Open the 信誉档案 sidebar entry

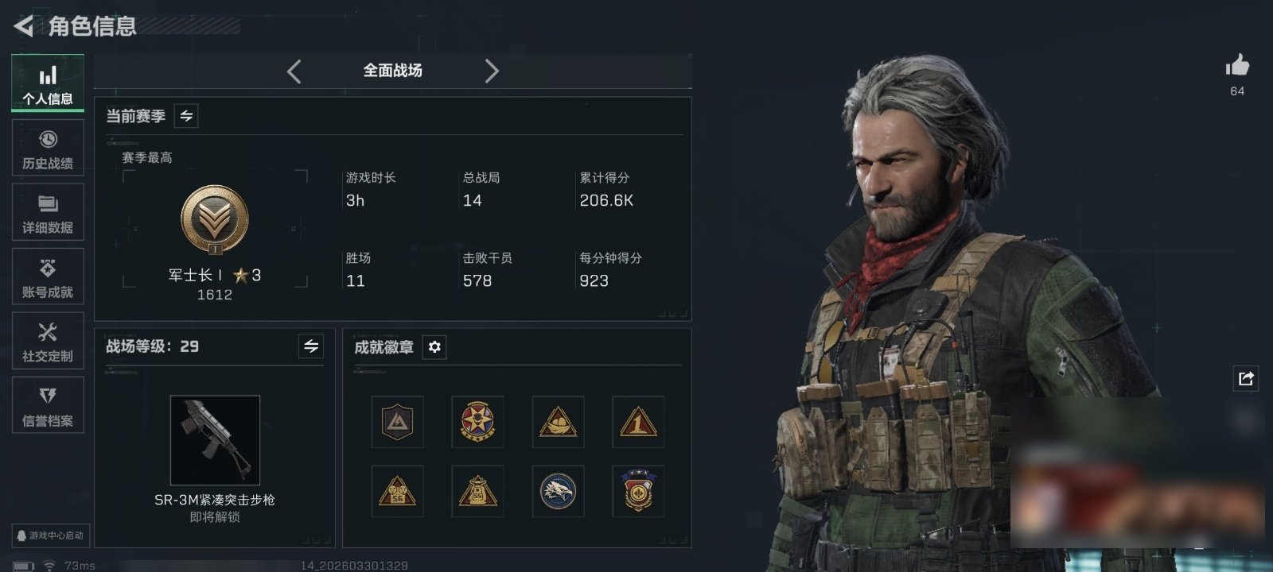click(x=48, y=405)
